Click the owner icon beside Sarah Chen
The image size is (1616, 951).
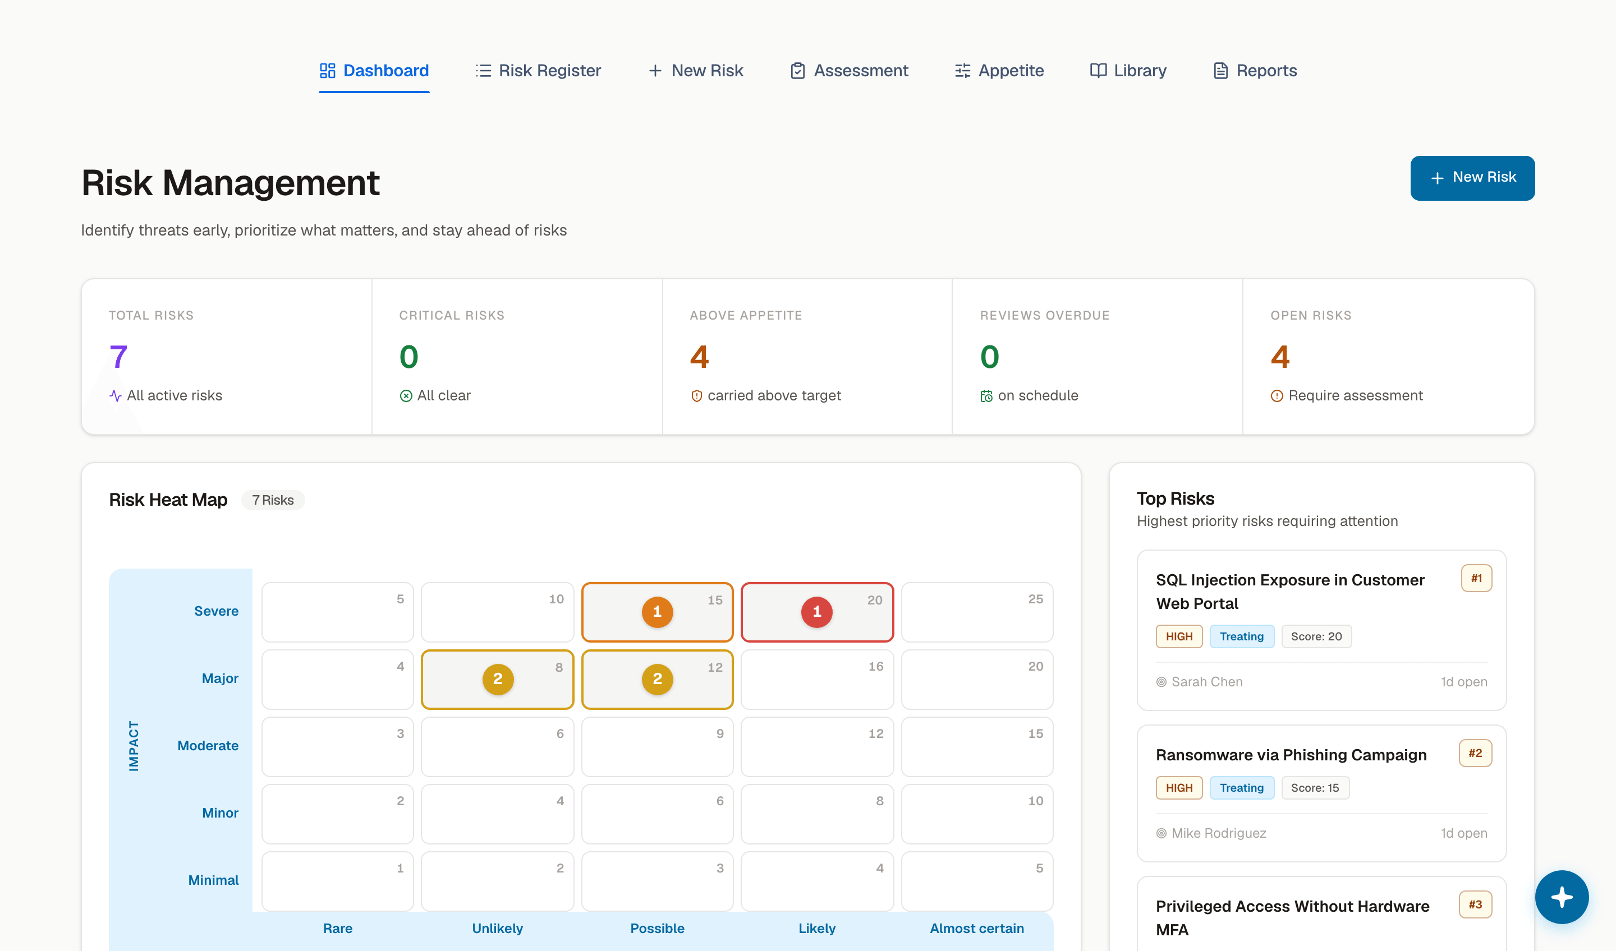pyautogui.click(x=1161, y=682)
